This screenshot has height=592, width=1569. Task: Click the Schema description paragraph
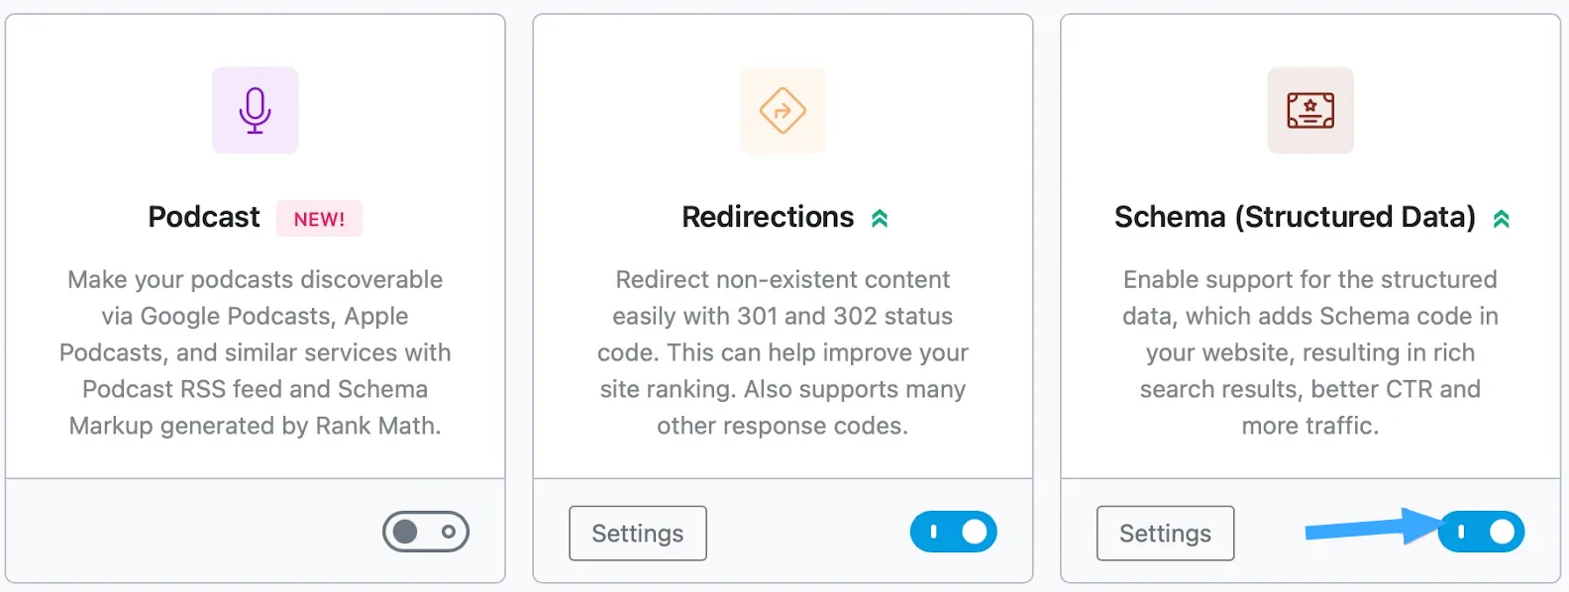point(1310,352)
